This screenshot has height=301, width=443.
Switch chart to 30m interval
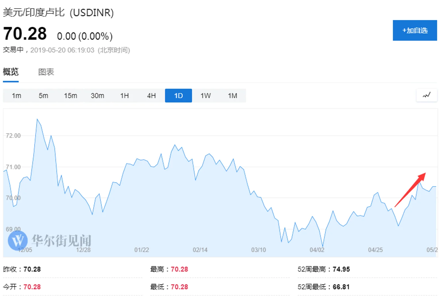point(97,96)
